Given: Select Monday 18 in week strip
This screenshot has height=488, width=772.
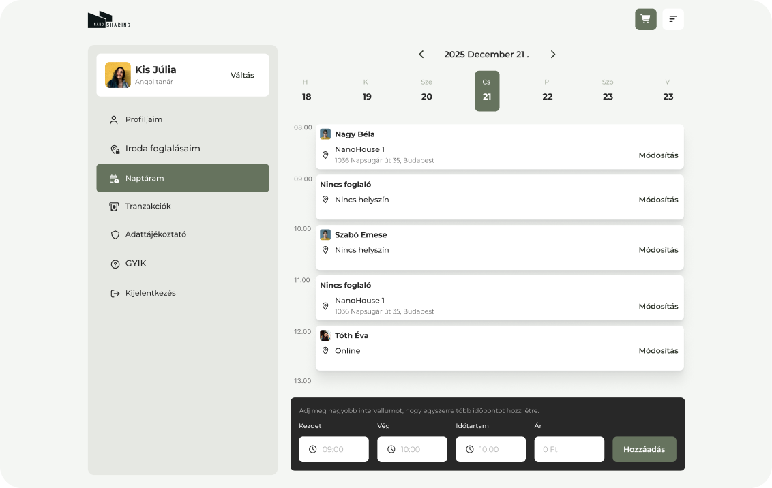Looking at the screenshot, I should (306, 91).
